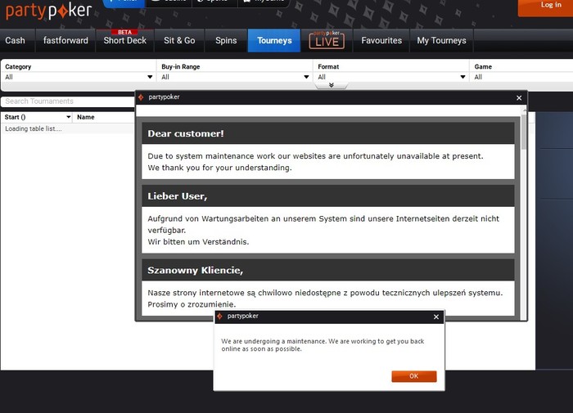The width and height of the screenshot is (573, 413).
Task: Open the Spins tab
Action: pyautogui.click(x=226, y=41)
